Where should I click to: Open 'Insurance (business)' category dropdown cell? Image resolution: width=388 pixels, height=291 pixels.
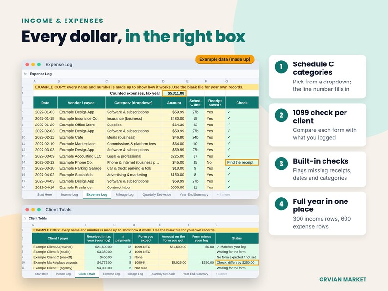(133, 119)
